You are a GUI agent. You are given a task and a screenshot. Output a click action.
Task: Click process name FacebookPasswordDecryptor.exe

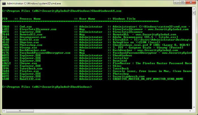pos(45,53)
